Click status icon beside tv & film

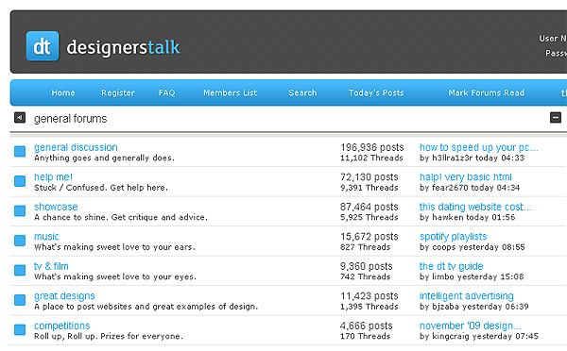click(20, 270)
